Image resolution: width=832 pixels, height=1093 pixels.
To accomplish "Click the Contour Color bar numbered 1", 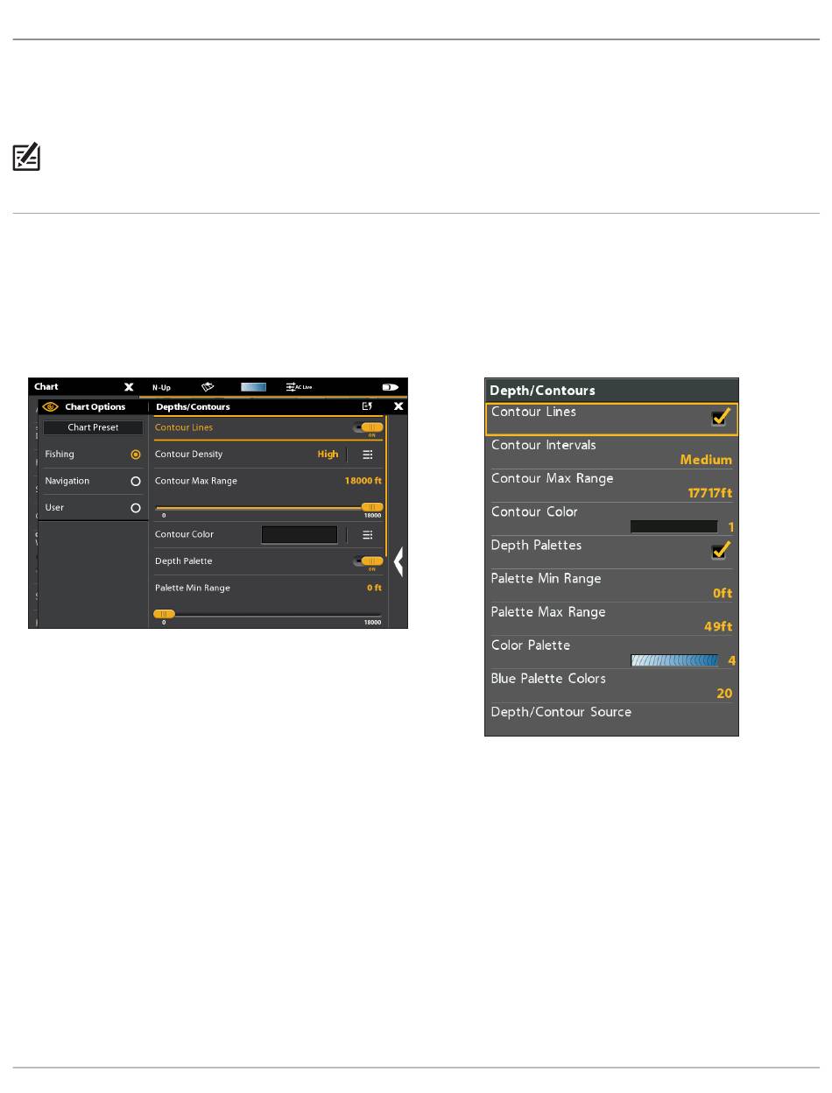I will [x=674, y=527].
